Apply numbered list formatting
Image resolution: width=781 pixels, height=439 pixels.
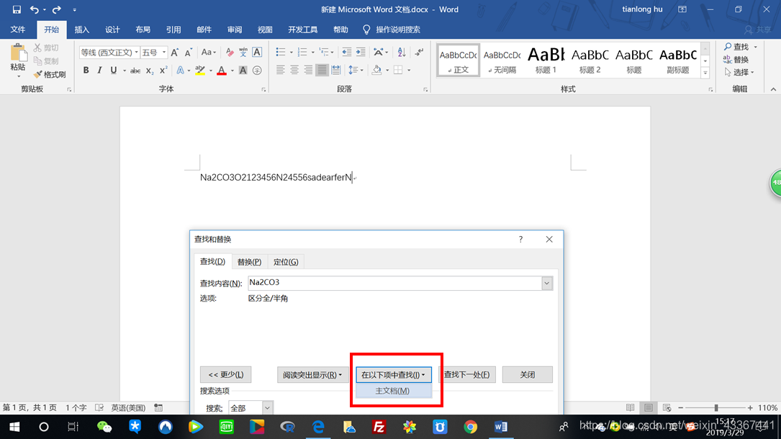click(x=302, y=53)
